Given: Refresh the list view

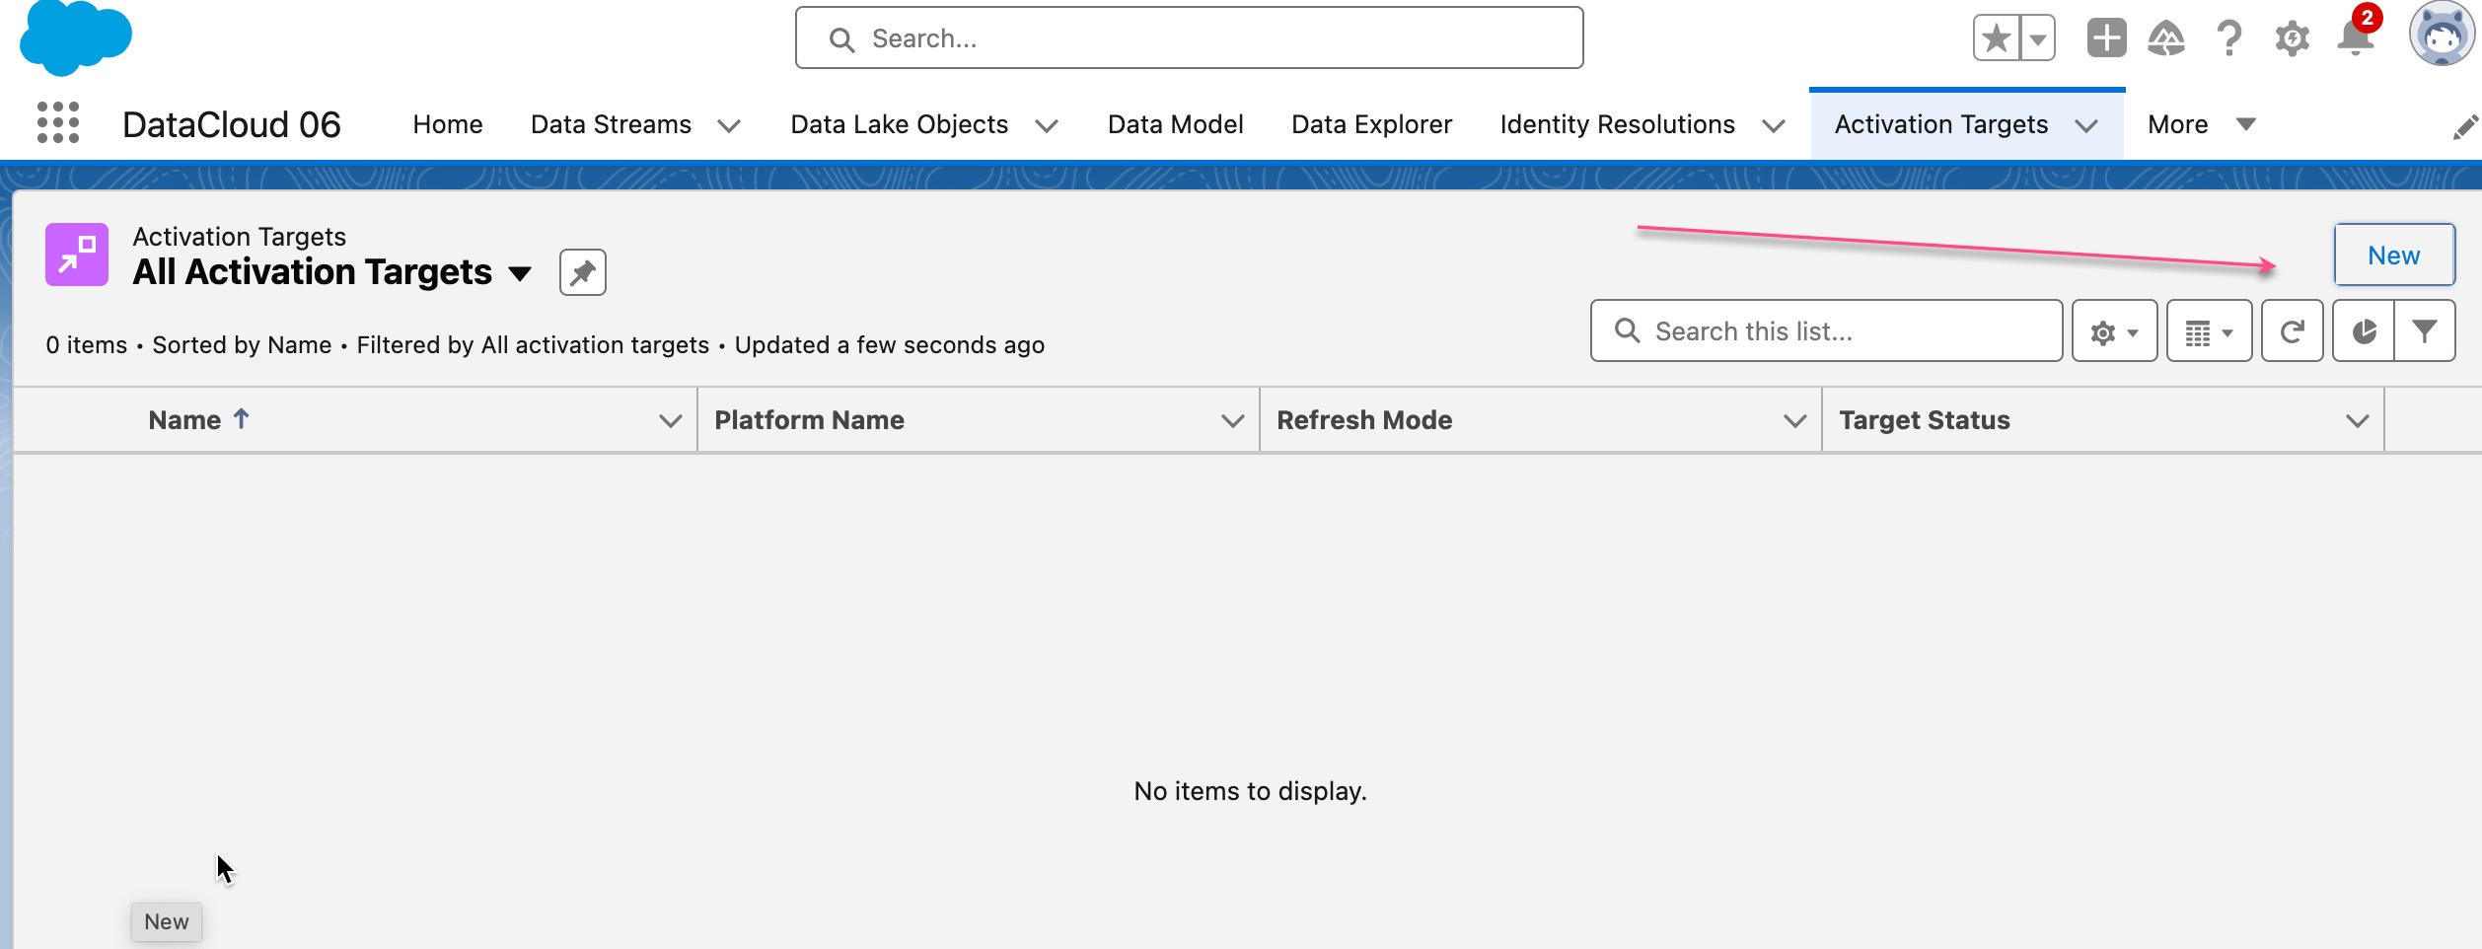Looking at the screenshot, I should (x=2293, y=331).
